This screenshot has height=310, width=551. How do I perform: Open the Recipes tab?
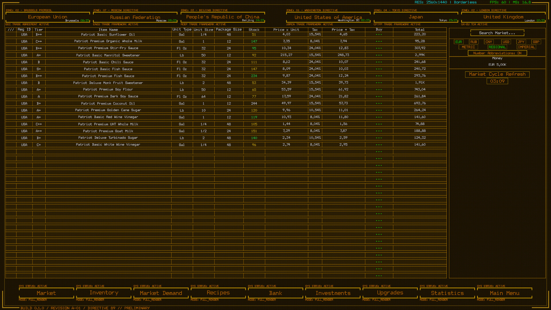point(218,293)
